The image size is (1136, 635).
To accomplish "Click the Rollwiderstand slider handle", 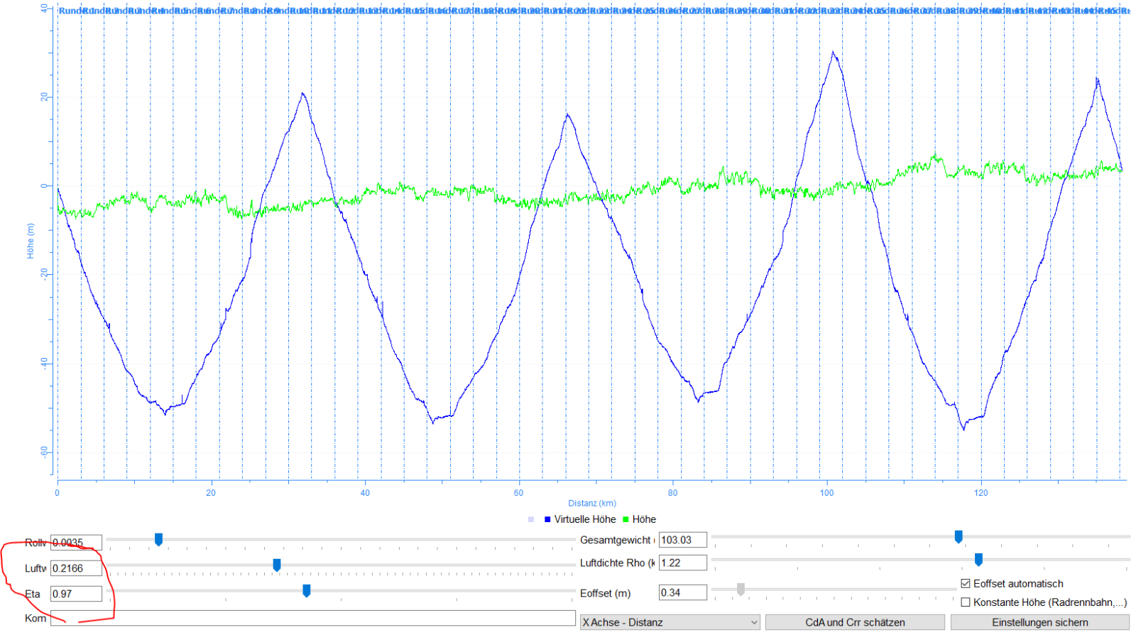I will pos(158,540).
